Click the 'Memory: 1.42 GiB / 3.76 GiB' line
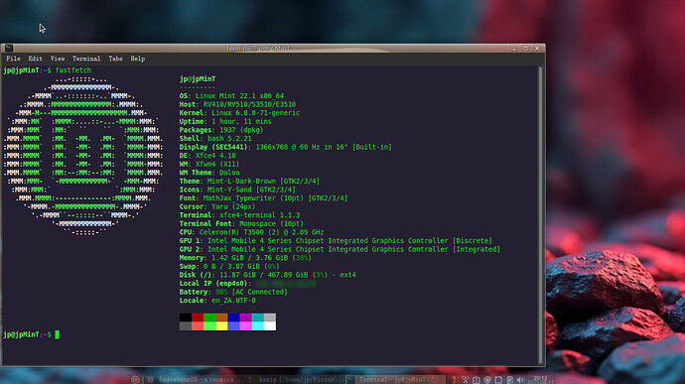Screen dimensions: 685x384 245,258
